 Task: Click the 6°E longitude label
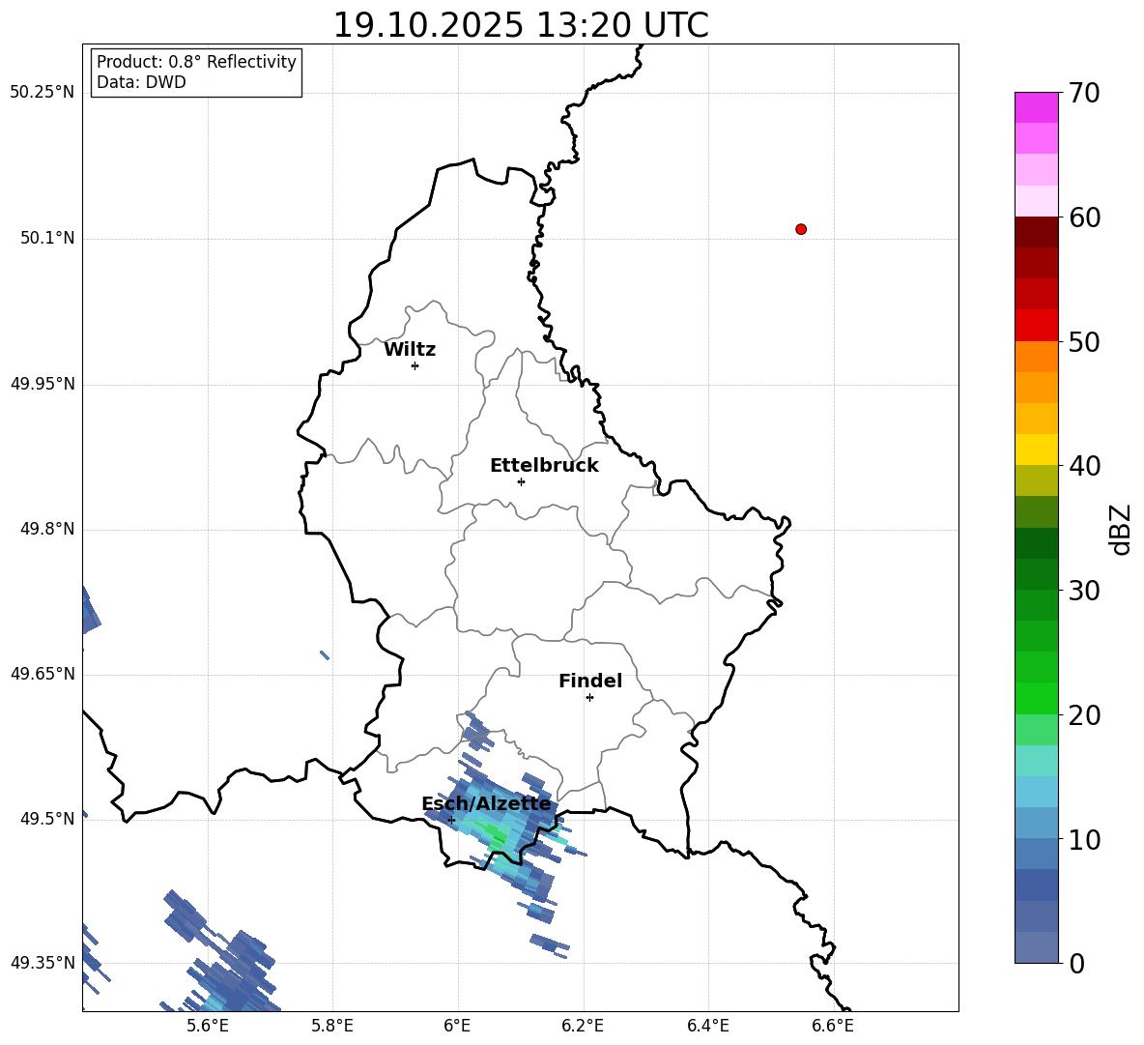pos(457,1026)
